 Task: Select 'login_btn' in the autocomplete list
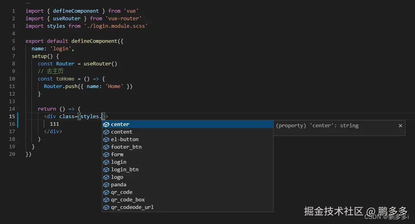(188, 170)
